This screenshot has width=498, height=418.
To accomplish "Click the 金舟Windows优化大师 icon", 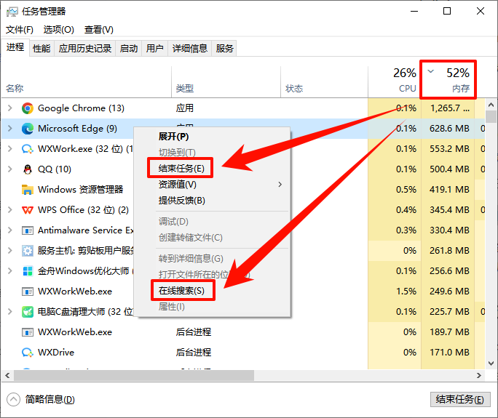I will tap(28, 271).
